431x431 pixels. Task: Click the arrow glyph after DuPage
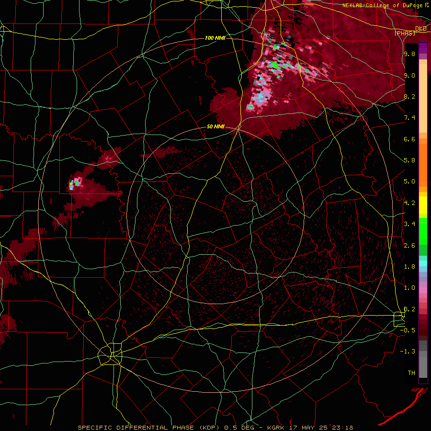tap(427, 5)
